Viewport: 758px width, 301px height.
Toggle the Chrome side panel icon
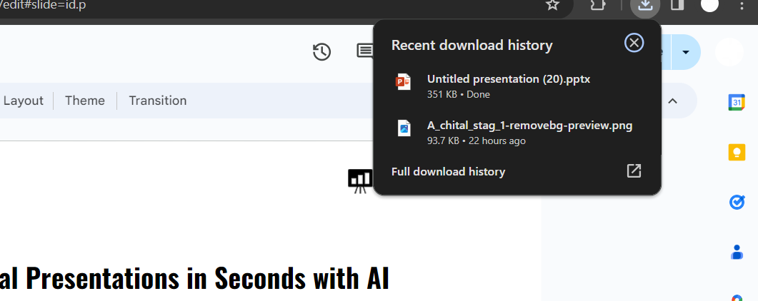[677, 6]
